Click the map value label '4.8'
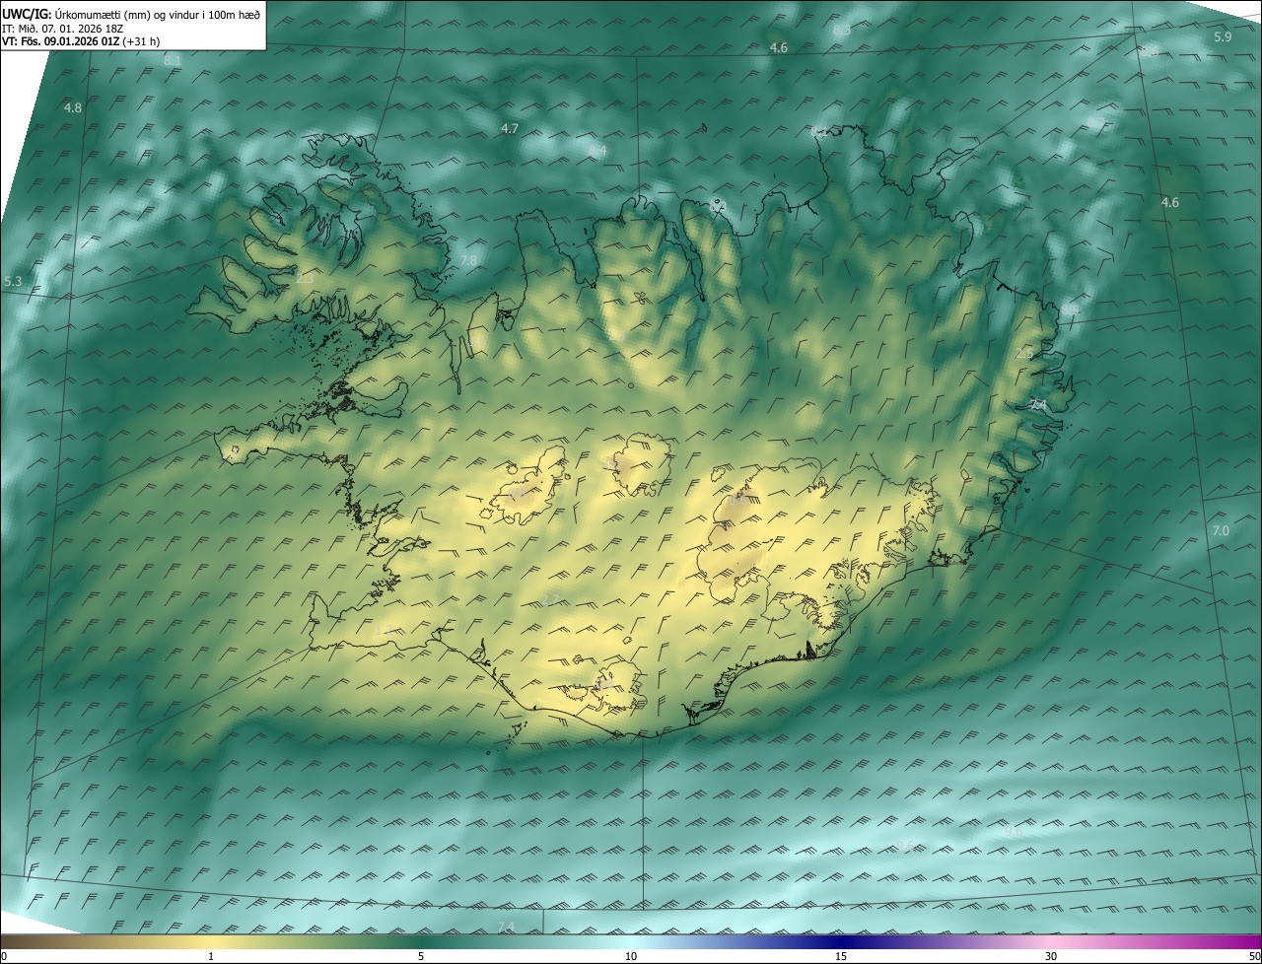 click(x=73, y=107)
